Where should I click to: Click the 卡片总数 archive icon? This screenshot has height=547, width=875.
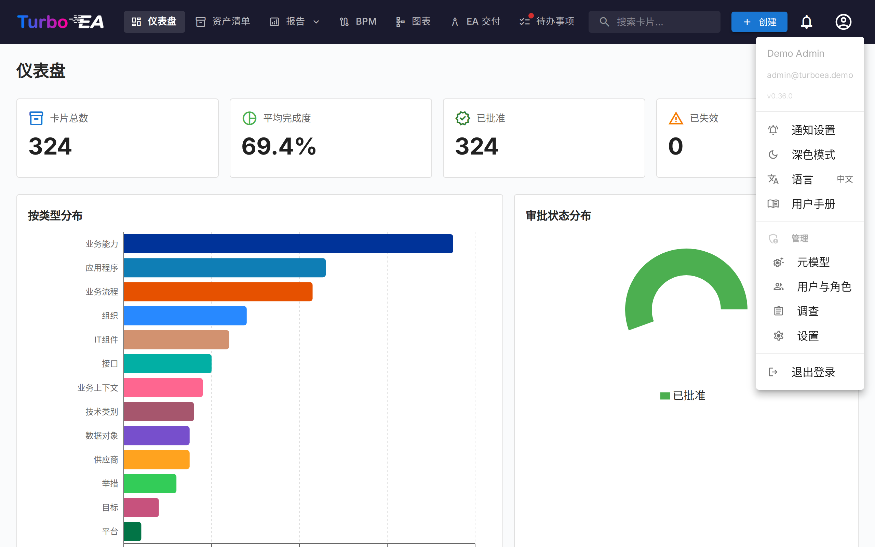[x=36, y=118]
